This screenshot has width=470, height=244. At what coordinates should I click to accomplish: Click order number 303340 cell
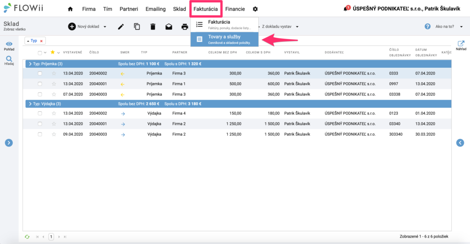click(396, 134)
